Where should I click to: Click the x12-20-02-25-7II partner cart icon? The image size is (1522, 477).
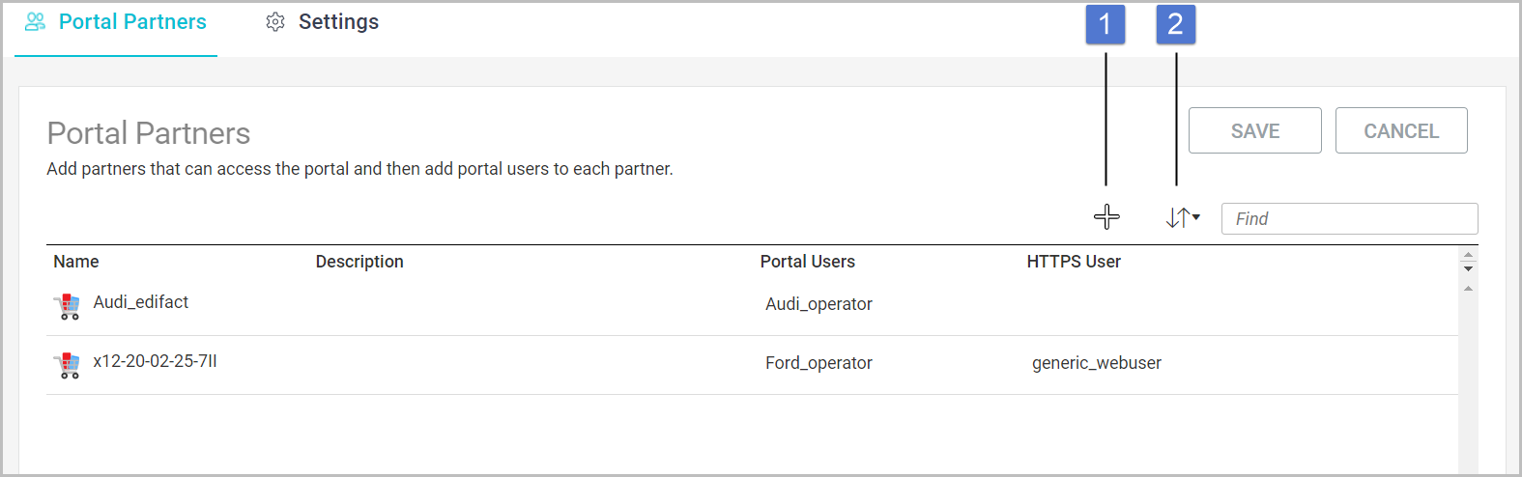(67, 366)
